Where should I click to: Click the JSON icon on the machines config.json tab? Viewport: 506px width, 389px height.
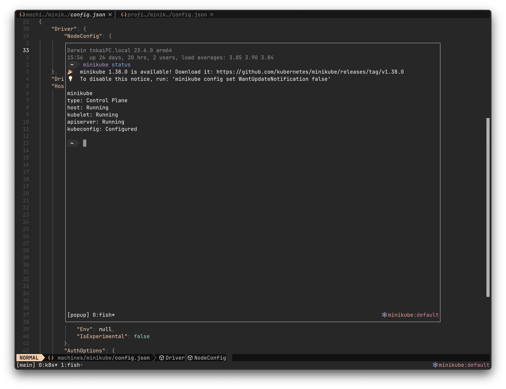(x=22, y=15)
